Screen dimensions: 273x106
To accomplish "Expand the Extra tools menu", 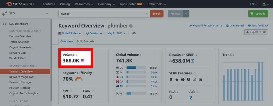I will point(157,4).
